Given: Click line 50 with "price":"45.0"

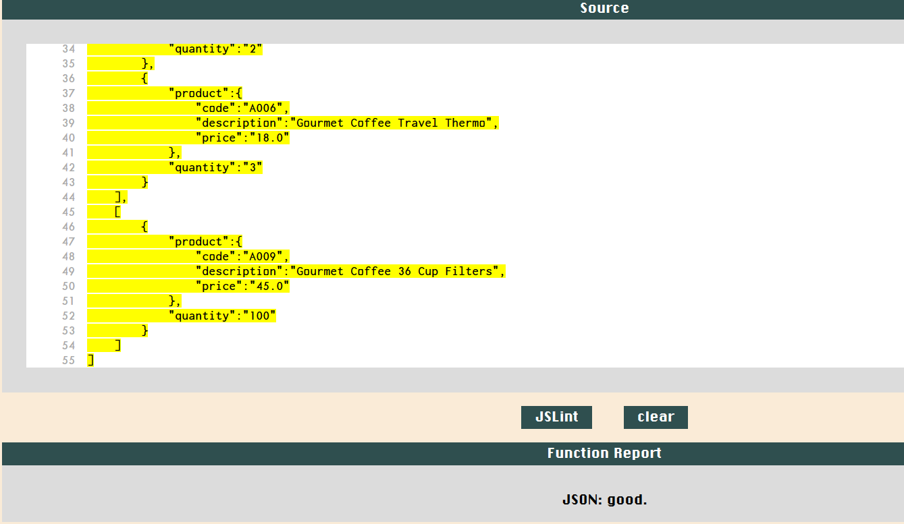Looking at the screenshot, I should 242,286.
